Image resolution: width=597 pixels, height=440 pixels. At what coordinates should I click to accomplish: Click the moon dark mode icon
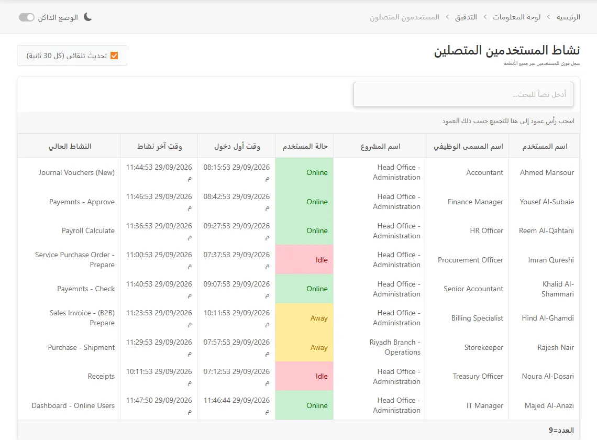click(x=88, y=17)
